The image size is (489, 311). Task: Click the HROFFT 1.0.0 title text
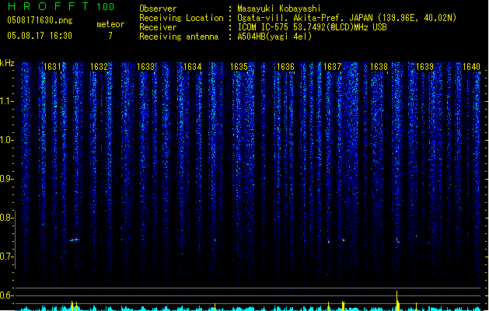[x=61, y=6]
